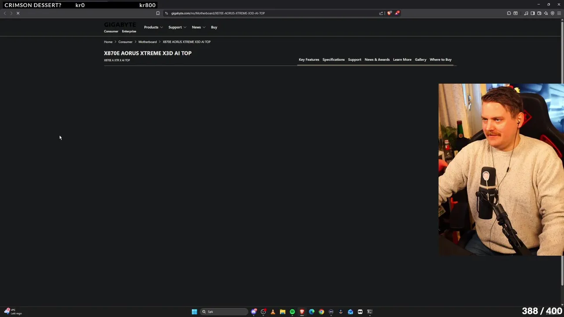Open File Explorer from the taskbar
This screenshot has width=564, height=317.
[282, 312]
